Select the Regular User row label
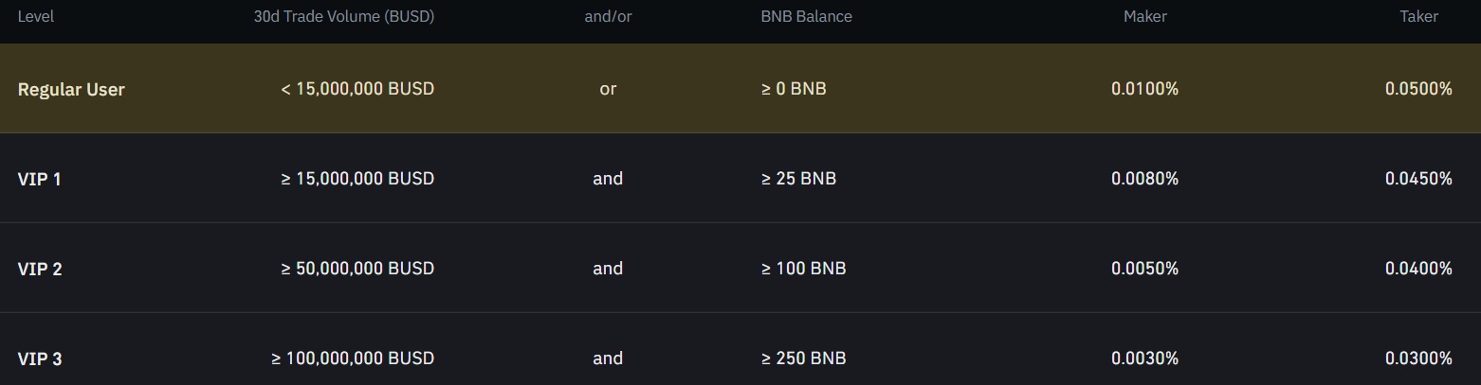This screenshot has height=385, width=1481. 71,89
